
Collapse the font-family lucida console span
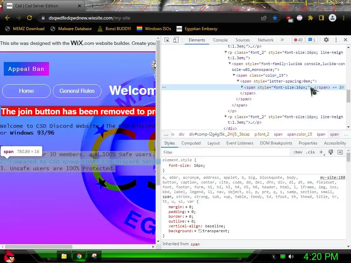(x=230, y=63)
